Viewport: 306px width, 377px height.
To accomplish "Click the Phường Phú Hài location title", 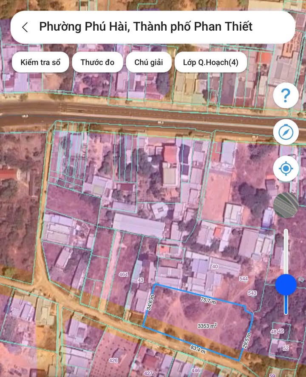I will 146,26.
